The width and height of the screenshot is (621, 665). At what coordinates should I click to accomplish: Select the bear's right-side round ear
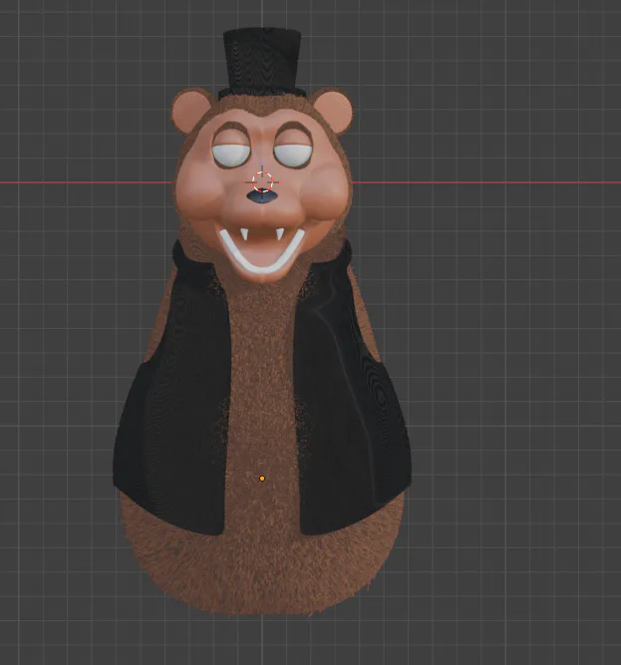tap(333, 110)
